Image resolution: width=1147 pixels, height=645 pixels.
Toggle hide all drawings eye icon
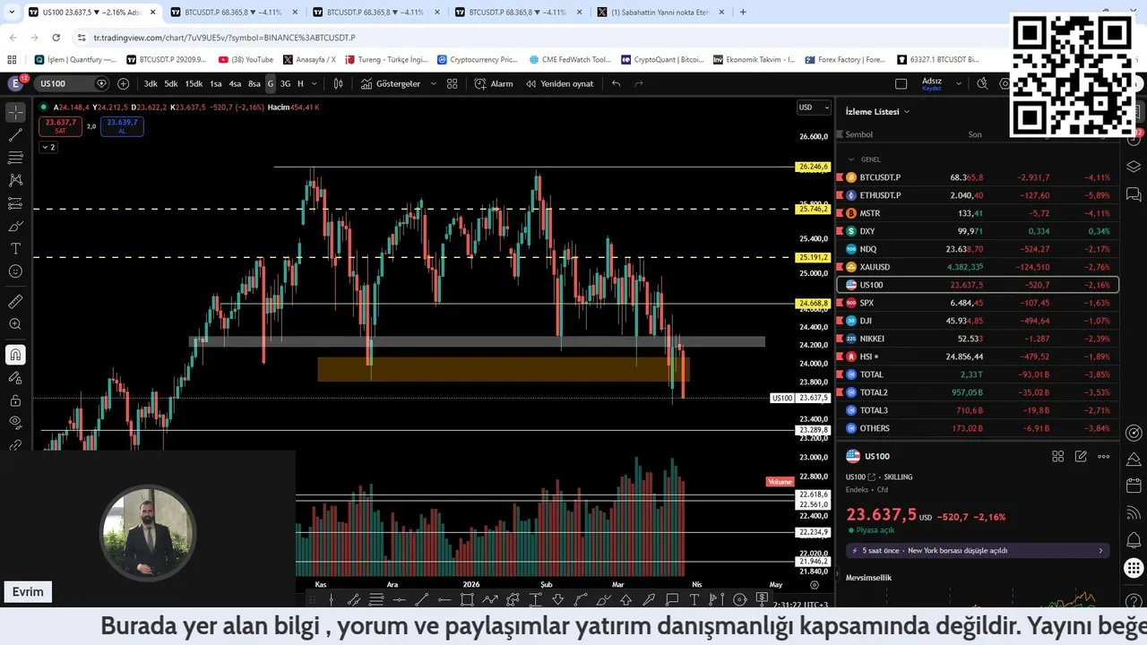[x=15, y=422]
